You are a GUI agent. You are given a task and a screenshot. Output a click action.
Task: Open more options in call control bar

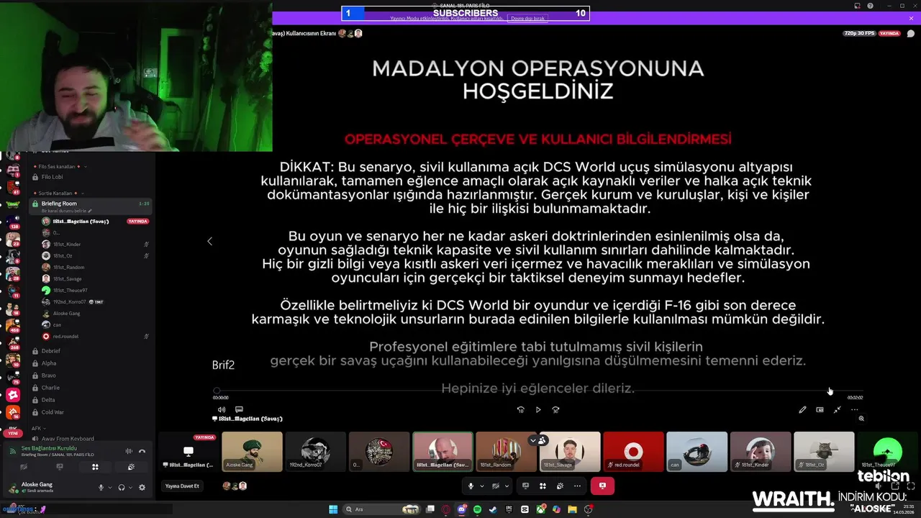(x=577, y=486)
